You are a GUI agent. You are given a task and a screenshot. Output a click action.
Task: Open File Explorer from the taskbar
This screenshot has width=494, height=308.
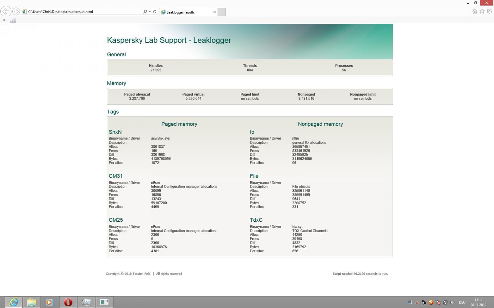tap(31, 302)
